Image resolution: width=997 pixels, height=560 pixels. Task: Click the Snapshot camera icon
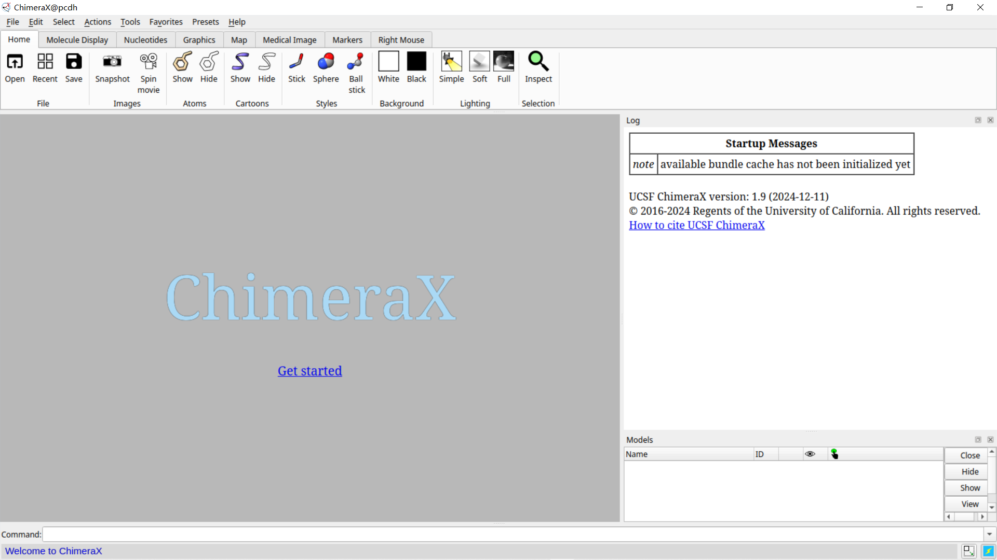point(112,62)
